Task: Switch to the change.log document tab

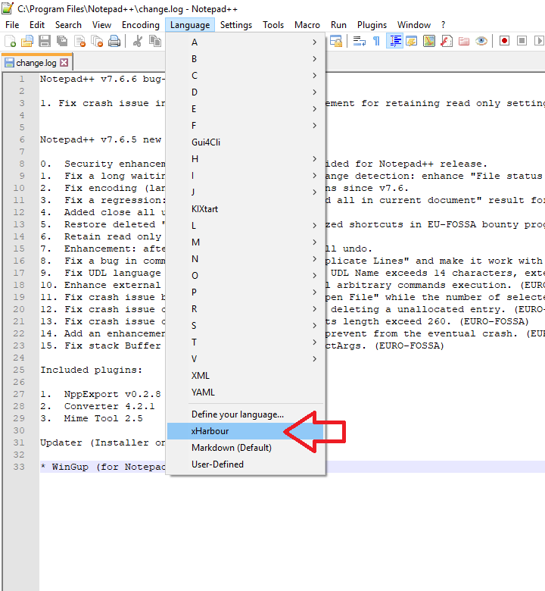Action: click(36, 63)
